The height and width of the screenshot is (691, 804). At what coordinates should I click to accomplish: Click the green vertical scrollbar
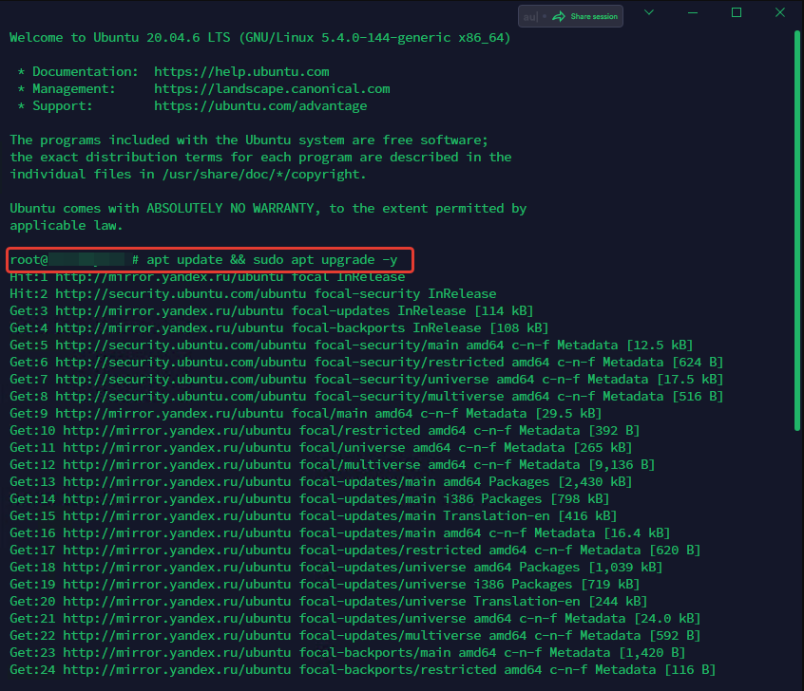tap(797, 231)
